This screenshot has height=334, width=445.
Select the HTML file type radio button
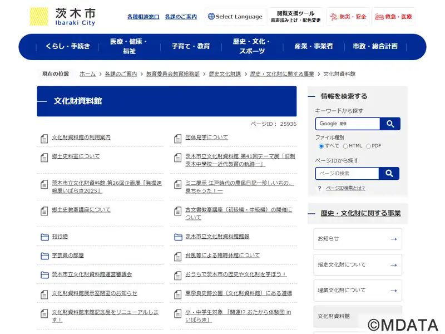(x=345, y=146)
